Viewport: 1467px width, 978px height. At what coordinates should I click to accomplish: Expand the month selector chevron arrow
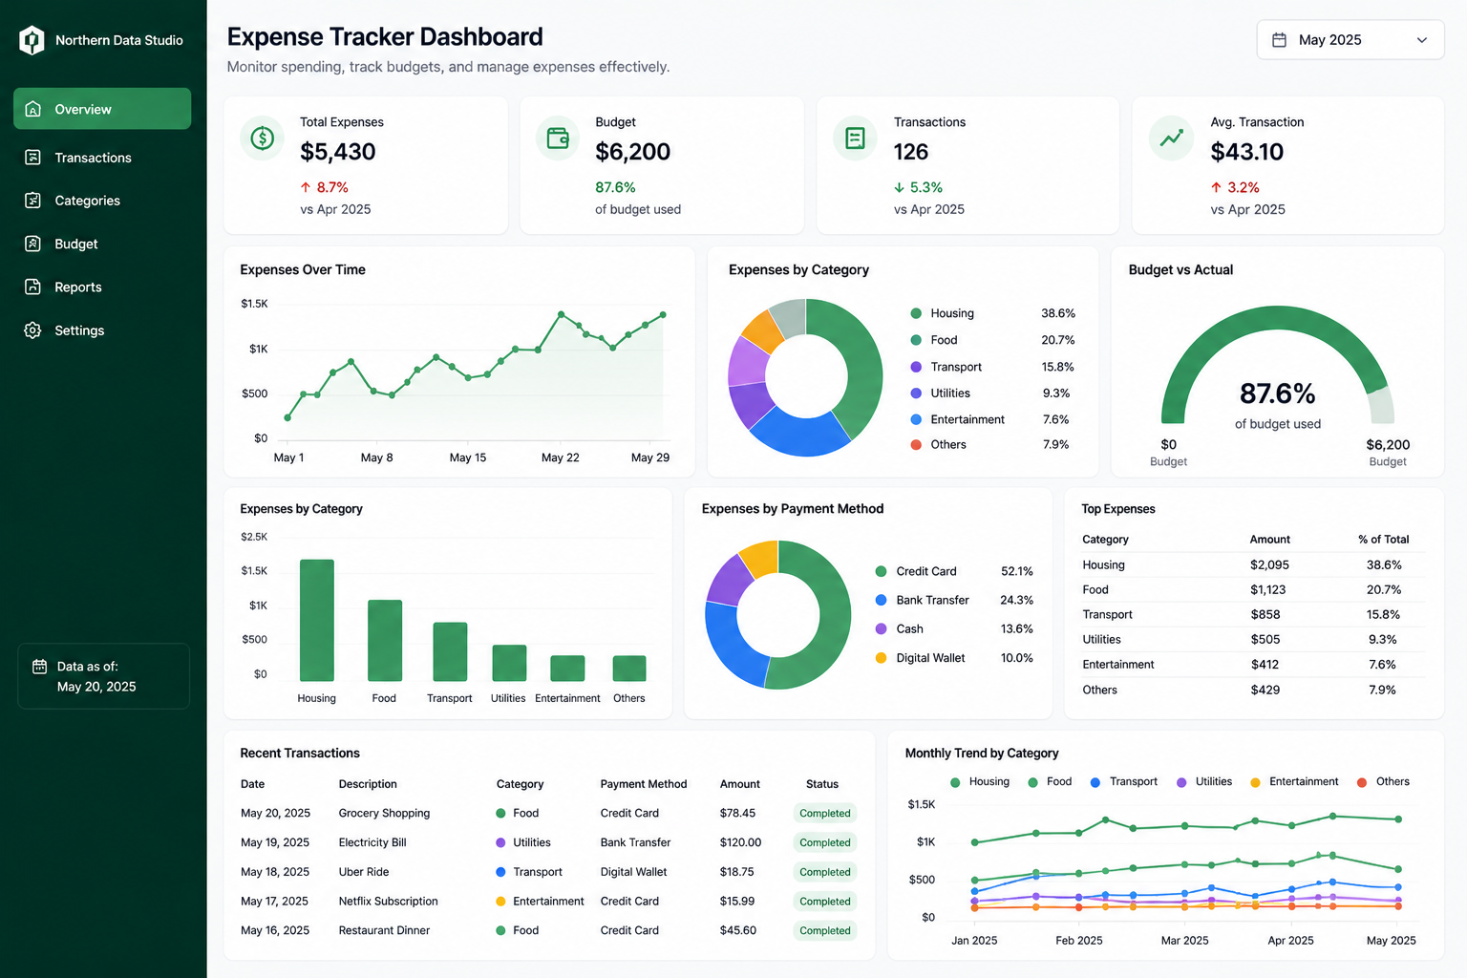(1422, 40)
